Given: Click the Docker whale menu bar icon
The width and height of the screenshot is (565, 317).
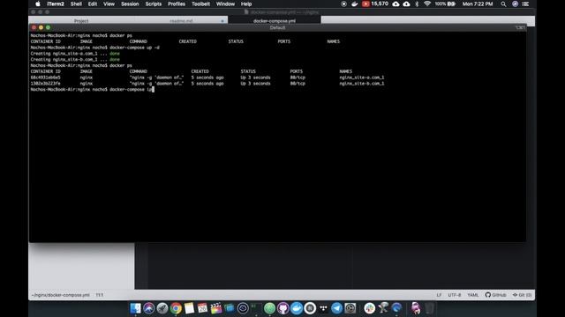Looking at the screenshot, I should tap(355, 4).
